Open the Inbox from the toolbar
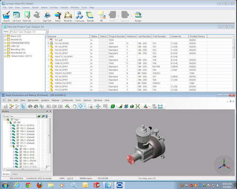Viewport: 237px width, 189px height. point(58,17)
